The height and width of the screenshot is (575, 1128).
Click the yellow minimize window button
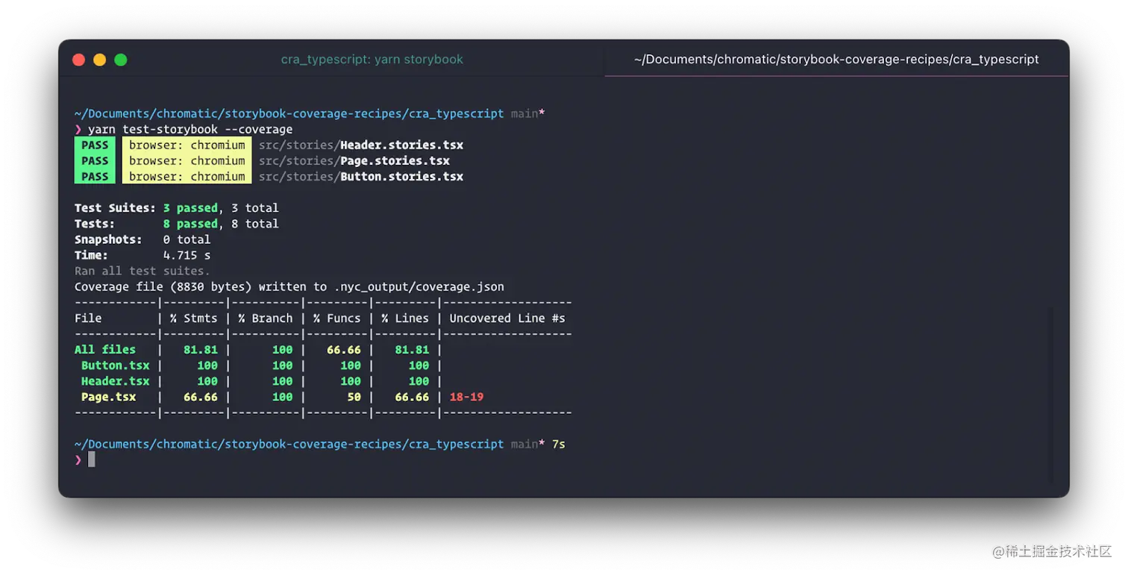tap(99, 60)
